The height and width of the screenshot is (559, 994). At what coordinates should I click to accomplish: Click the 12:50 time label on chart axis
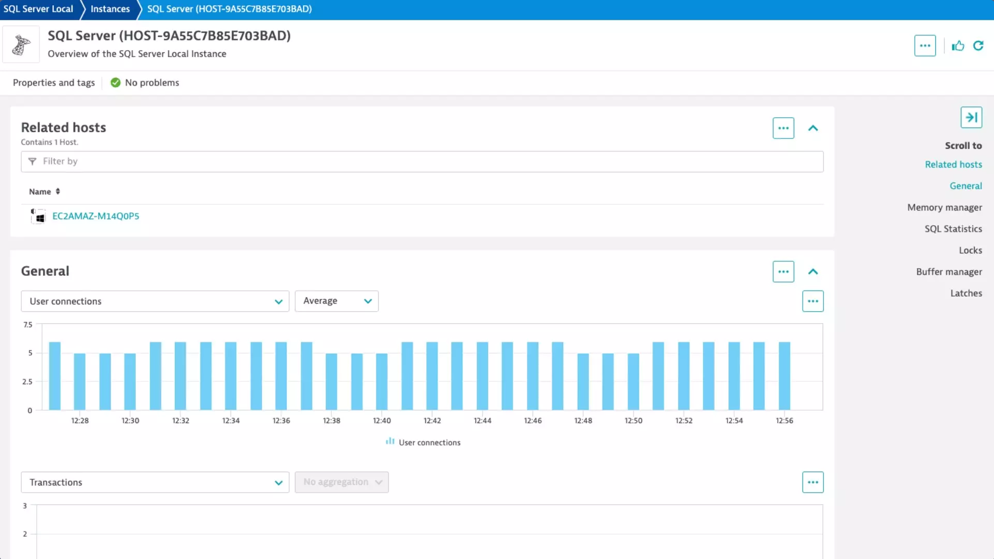click(633, 421)
